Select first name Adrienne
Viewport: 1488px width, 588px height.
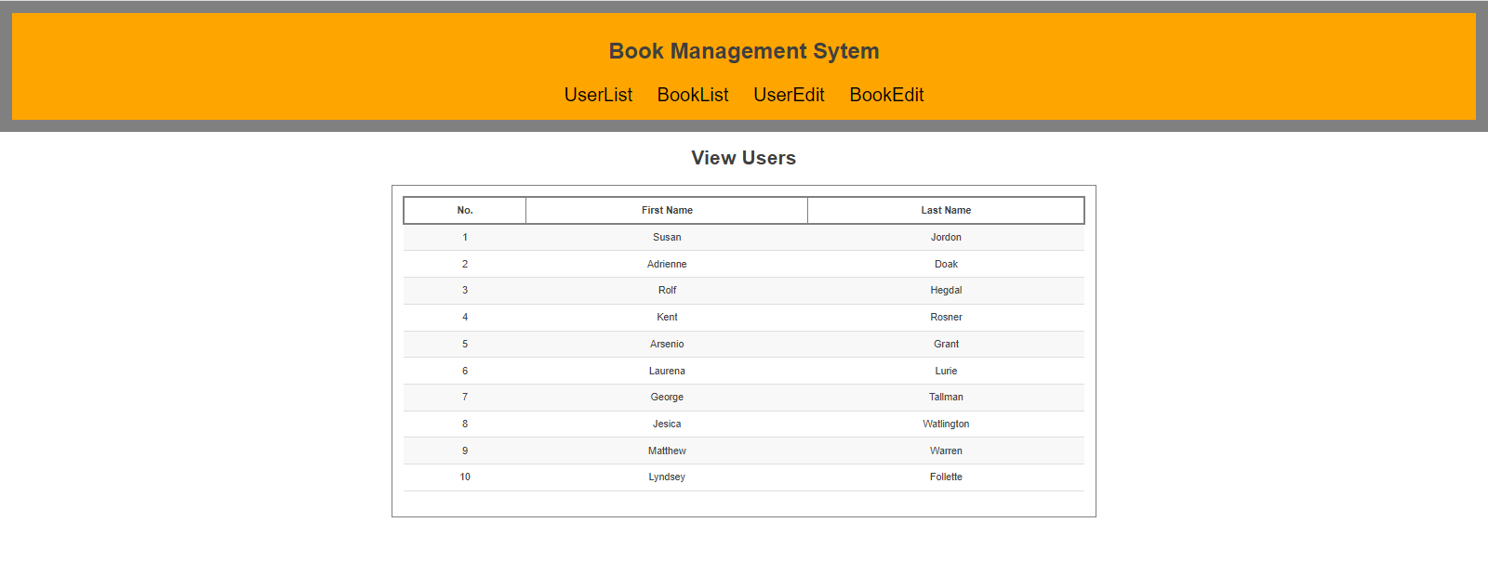click(x=667, y=264)
